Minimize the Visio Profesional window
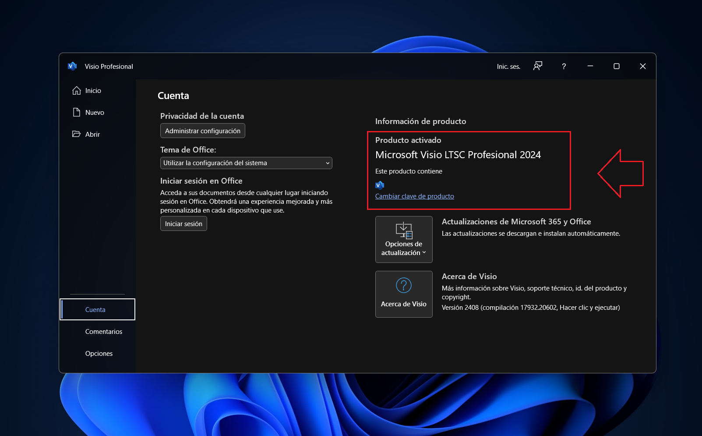 590,66
